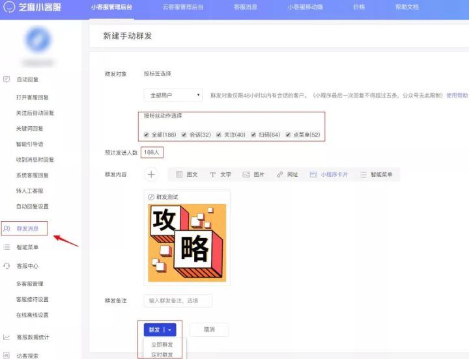Screen dimensions: 469x359
Task: Toggle the 点菜单(52) checkbox
Action: click(288, 135)
